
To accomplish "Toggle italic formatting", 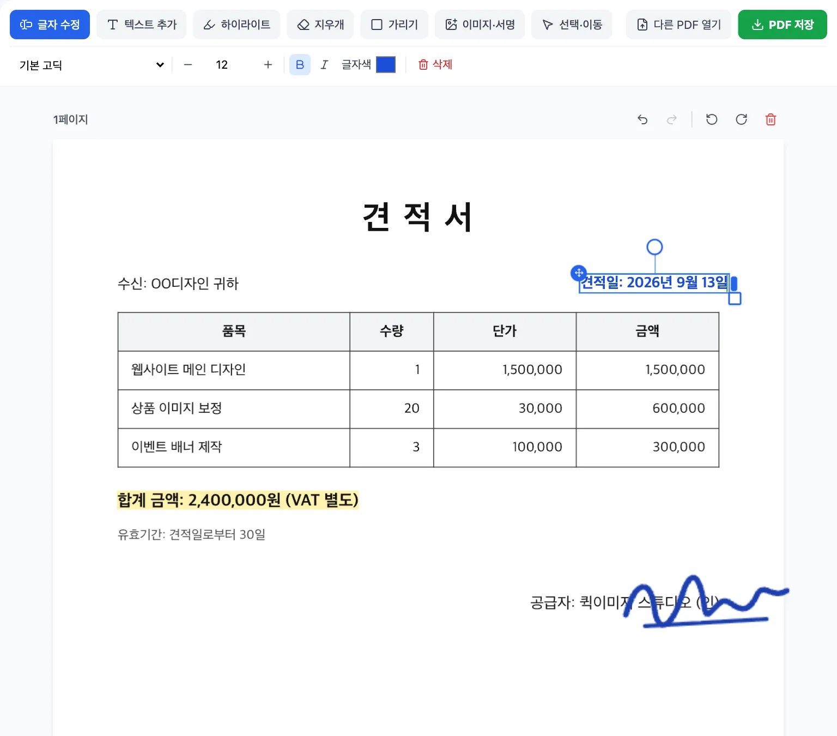I will tap(324, 65).
